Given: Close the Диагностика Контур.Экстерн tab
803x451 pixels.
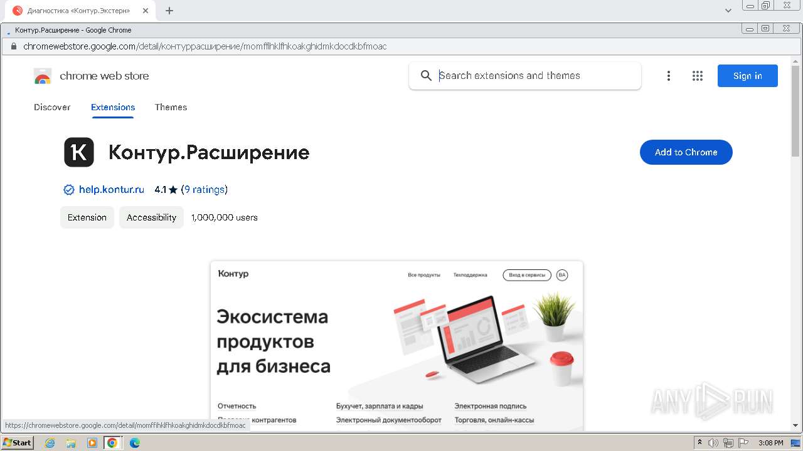Looking at the screenshot, I should [x=146, y=11].
